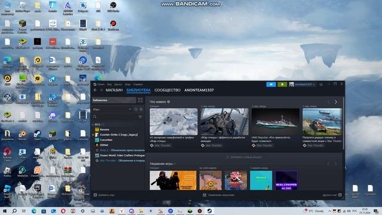The height and width of the screenshot is (215, 382).
Task: Open the СООБЩЕСТВО tab
Action: pos(167,90)
